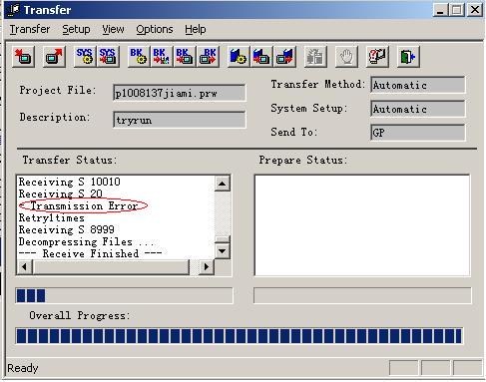The height and width of the screenshot is (382, 486).
Task: Open the Options menu
Action: point(155,29)
